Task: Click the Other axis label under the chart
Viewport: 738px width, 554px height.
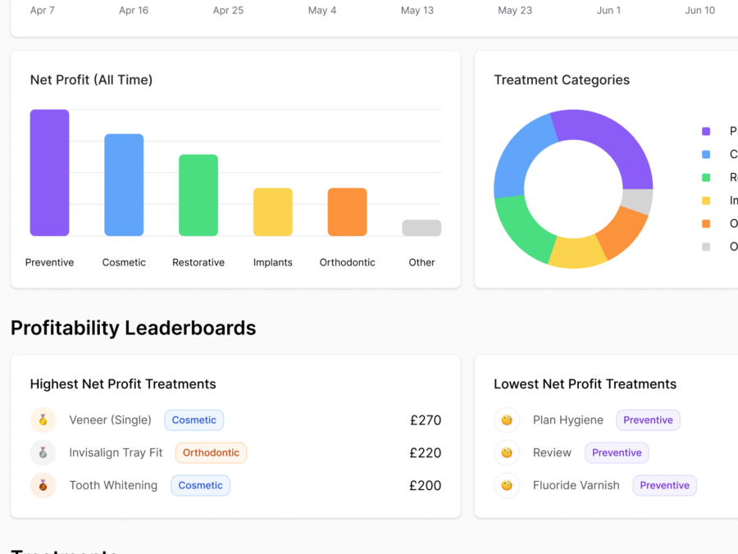Action: [421, 262]
